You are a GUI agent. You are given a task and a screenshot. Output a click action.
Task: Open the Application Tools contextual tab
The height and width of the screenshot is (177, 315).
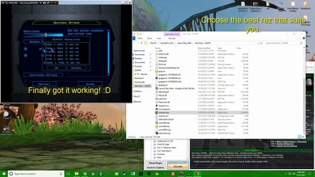[172, 34]
